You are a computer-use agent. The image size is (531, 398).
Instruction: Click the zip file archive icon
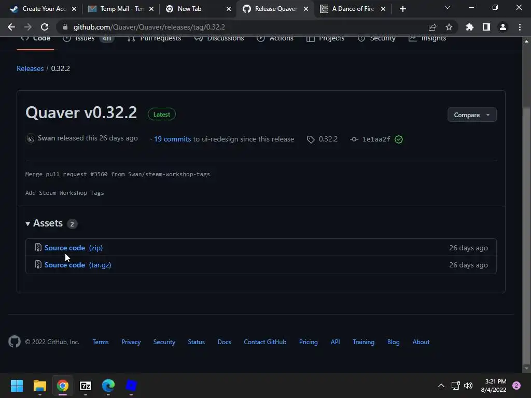(38, 247)
